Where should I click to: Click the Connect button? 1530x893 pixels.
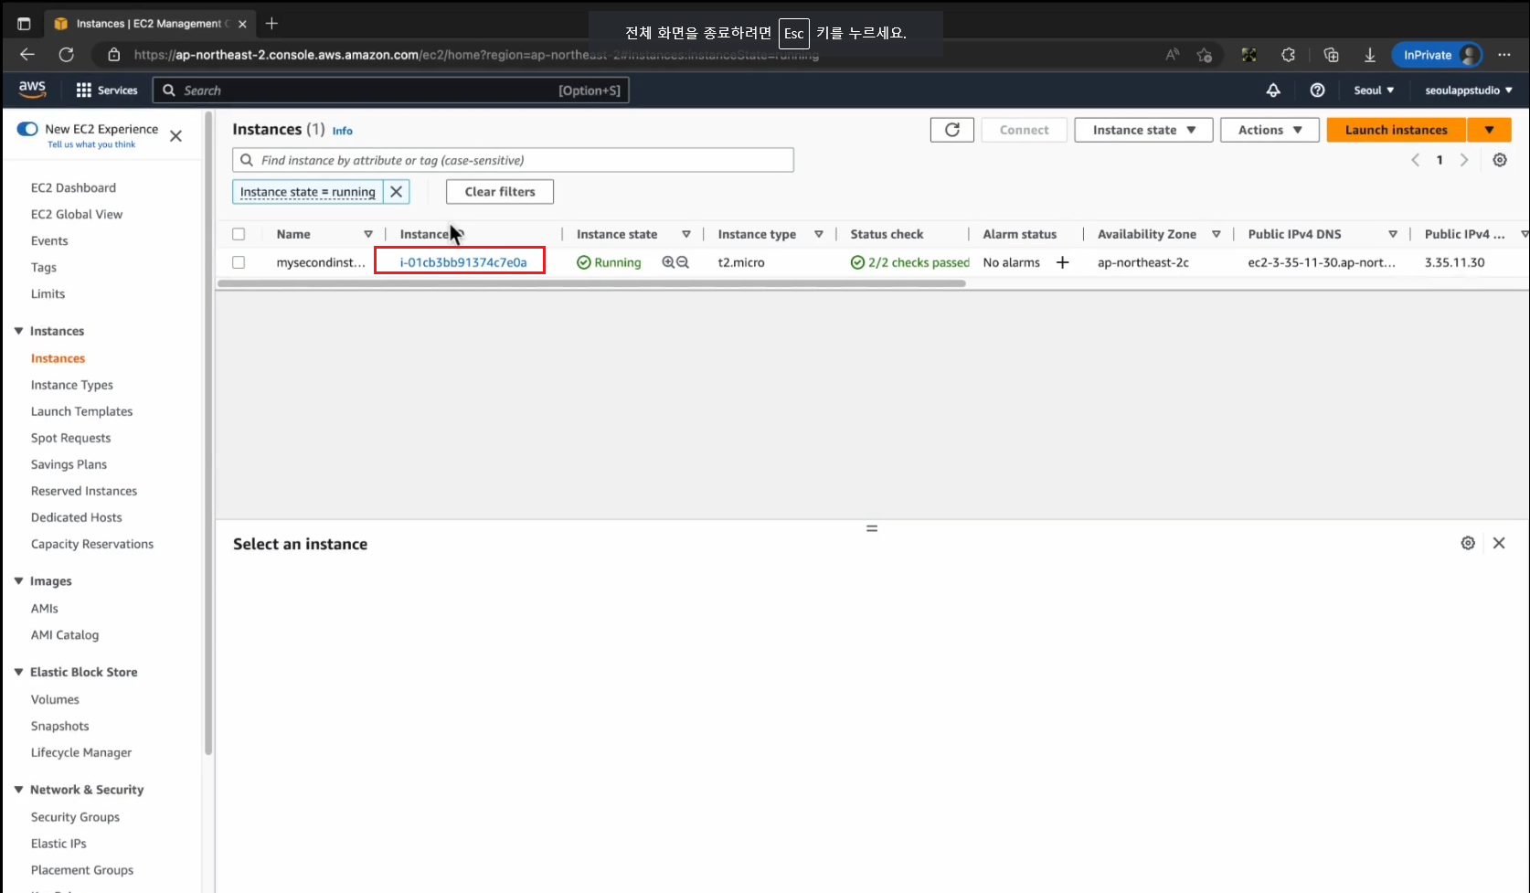(x=1024, y=130)
